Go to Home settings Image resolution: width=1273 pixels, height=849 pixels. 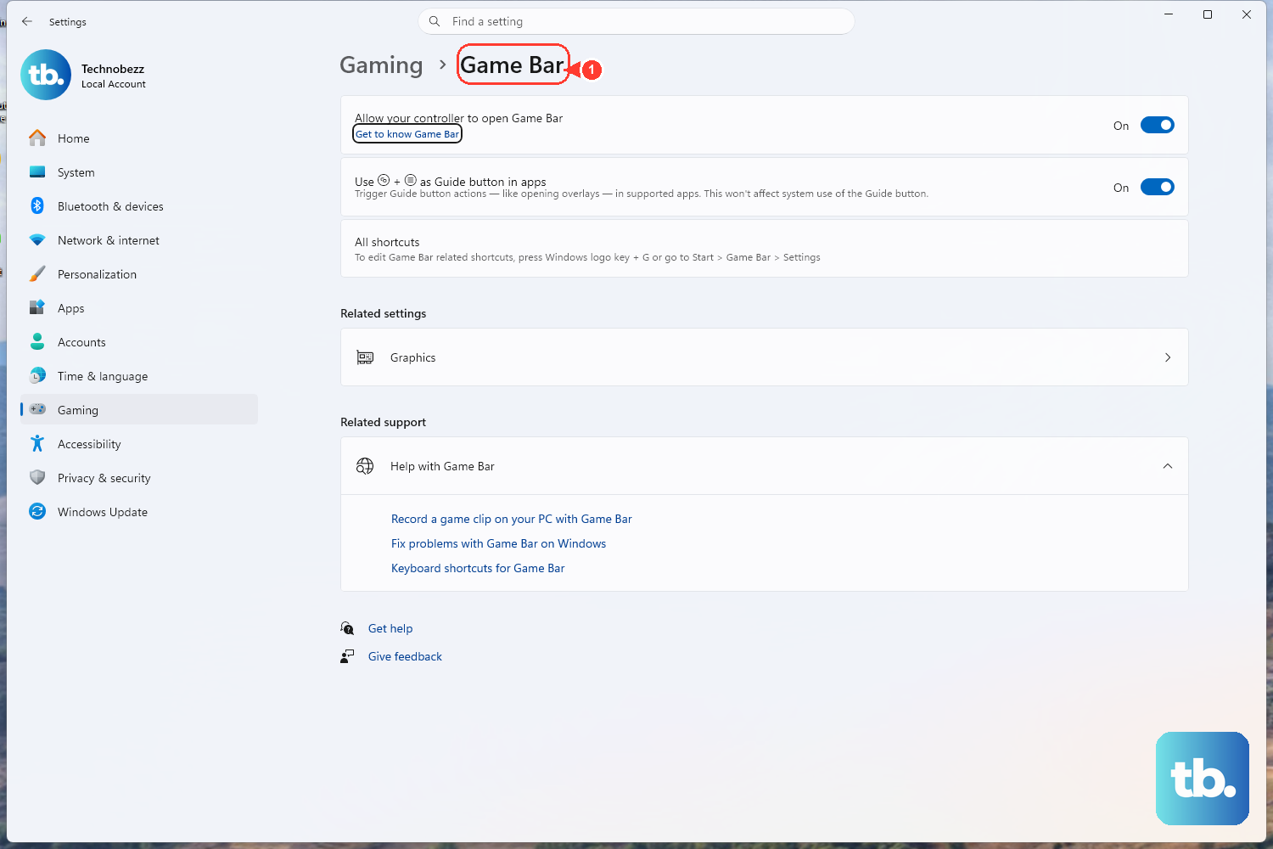(x=139, y=138)
